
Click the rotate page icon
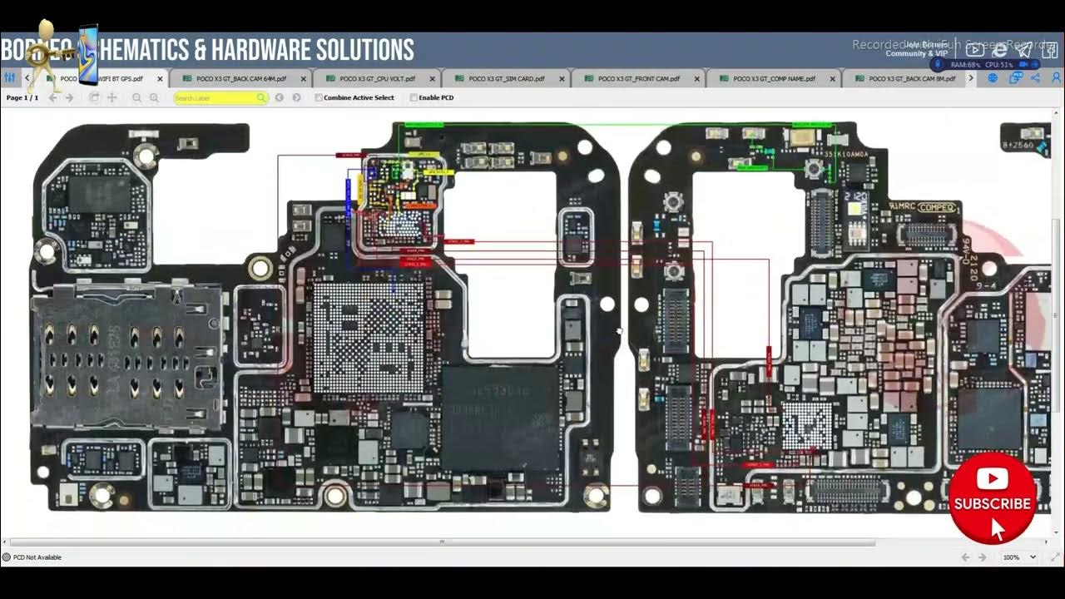coord(94,97)
